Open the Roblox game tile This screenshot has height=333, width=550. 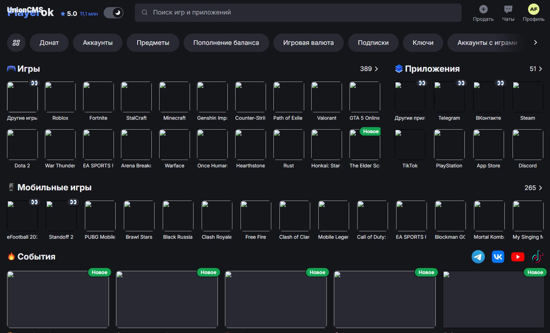point(60,102)
